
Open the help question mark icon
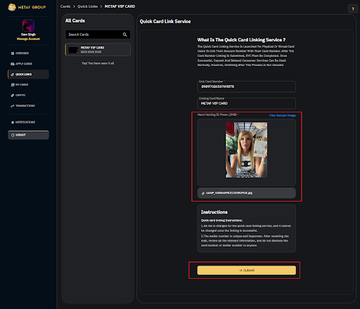353,8
